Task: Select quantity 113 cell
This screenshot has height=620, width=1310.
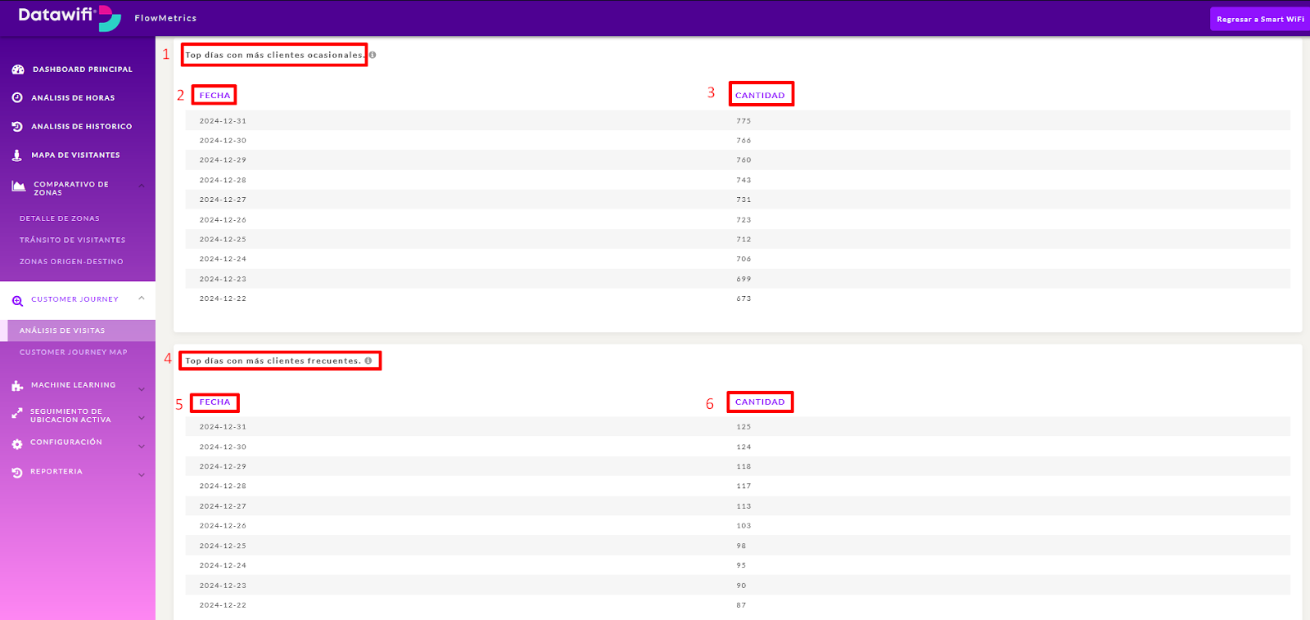Action: (743, 506)
